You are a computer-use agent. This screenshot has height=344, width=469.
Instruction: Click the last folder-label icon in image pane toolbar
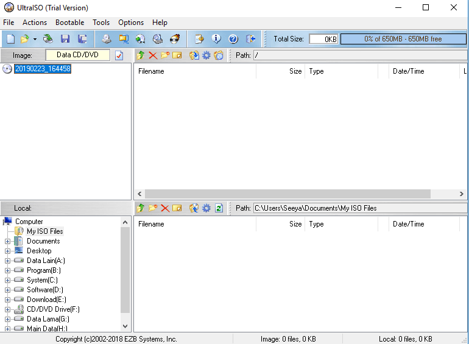coord(219,55)
